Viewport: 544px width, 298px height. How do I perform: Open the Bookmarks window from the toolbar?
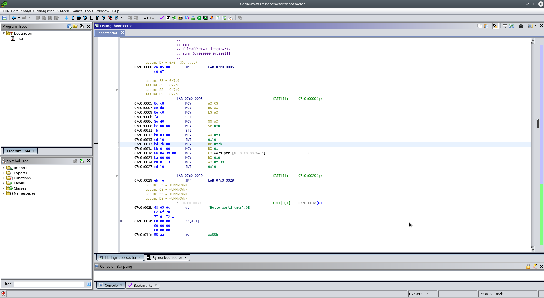tap(162, 18)
